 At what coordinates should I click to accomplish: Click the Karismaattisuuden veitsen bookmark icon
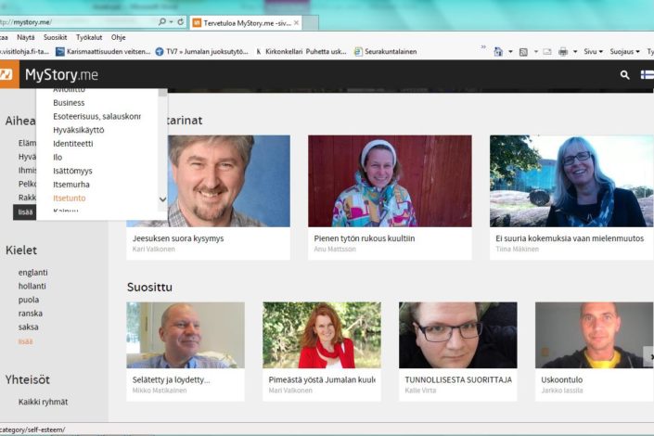click(60, 52)
